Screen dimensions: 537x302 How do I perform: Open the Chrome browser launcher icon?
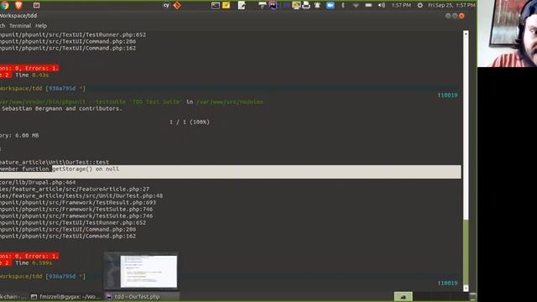(x=5, y=5)
